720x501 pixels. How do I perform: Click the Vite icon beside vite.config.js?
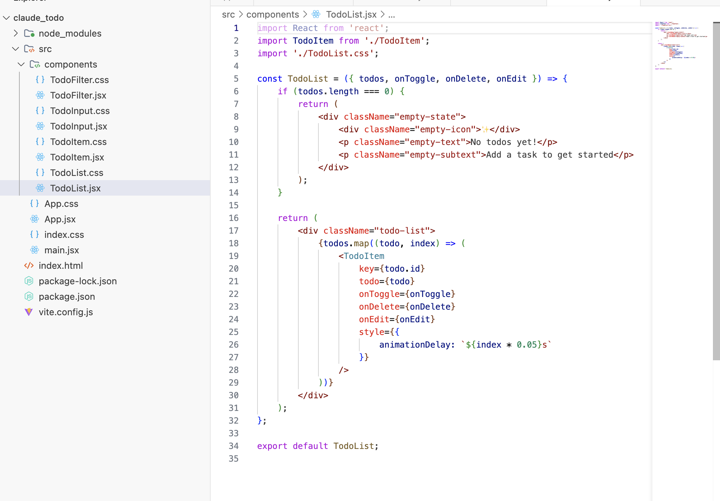coord(29,312)
